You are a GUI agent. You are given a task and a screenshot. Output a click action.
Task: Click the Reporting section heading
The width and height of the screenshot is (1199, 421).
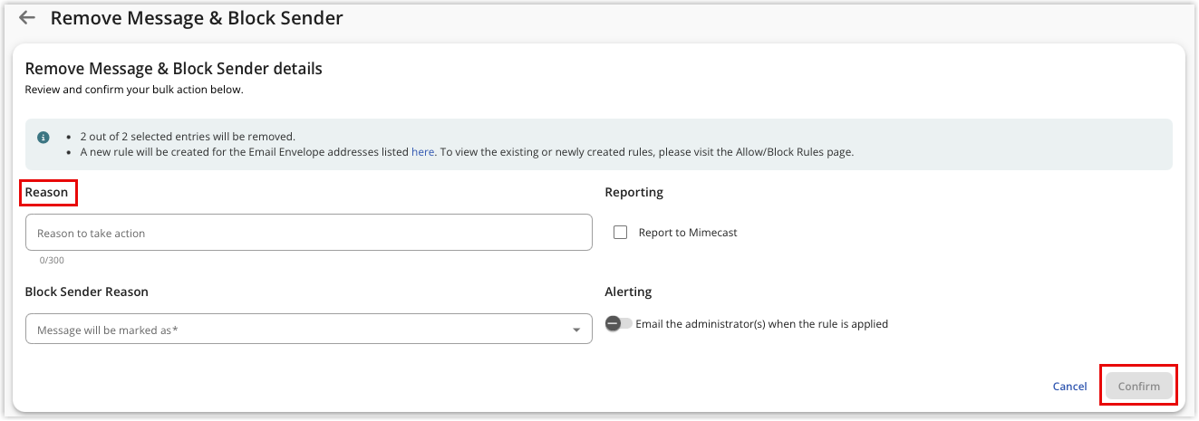point(633,192)
